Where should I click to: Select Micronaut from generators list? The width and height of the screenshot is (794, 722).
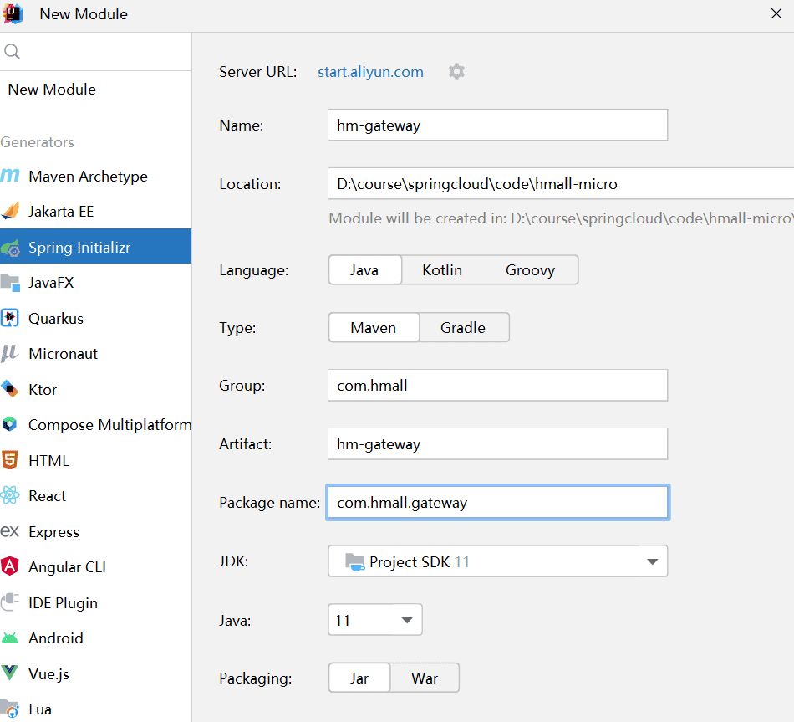[63, 354]
